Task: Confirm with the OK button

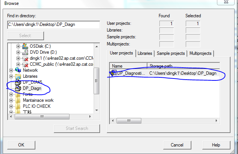Action: [x=21, y=145]
